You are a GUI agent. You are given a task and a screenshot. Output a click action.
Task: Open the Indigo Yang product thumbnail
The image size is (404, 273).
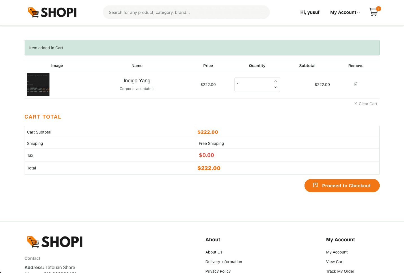pos(38,85)
